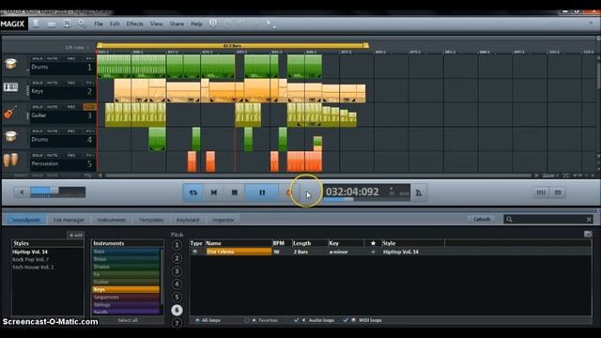Switch to the Templates tab
The height and width of the screenshot is (338, 601).
pos(151,220)
